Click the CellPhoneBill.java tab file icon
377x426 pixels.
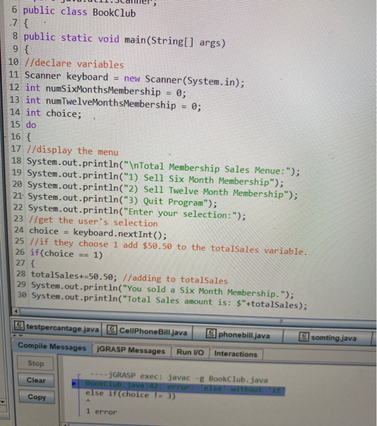111,330
